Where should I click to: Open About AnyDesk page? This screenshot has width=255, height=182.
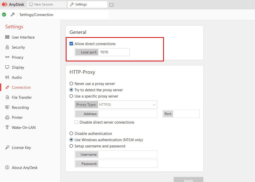pos(25,168)
